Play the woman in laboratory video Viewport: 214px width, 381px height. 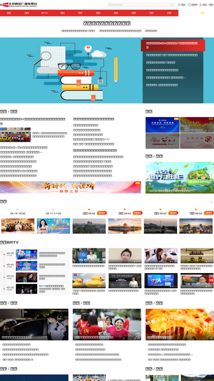coord(161,256)
